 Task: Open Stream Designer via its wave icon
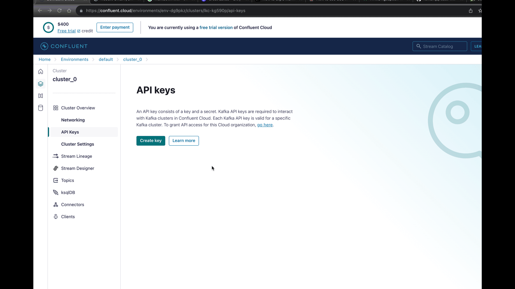coord(56,168)
